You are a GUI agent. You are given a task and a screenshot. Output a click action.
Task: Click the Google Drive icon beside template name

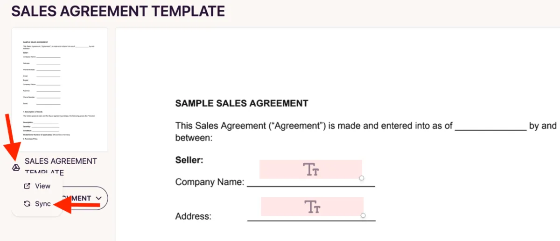pos(16,167)
